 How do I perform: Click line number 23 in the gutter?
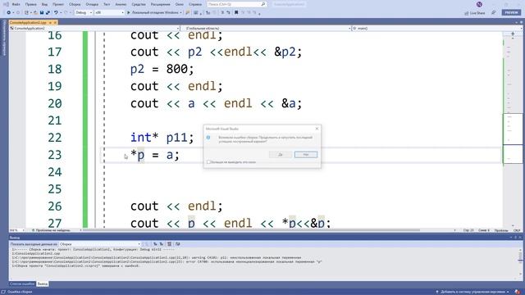point(55,155)
